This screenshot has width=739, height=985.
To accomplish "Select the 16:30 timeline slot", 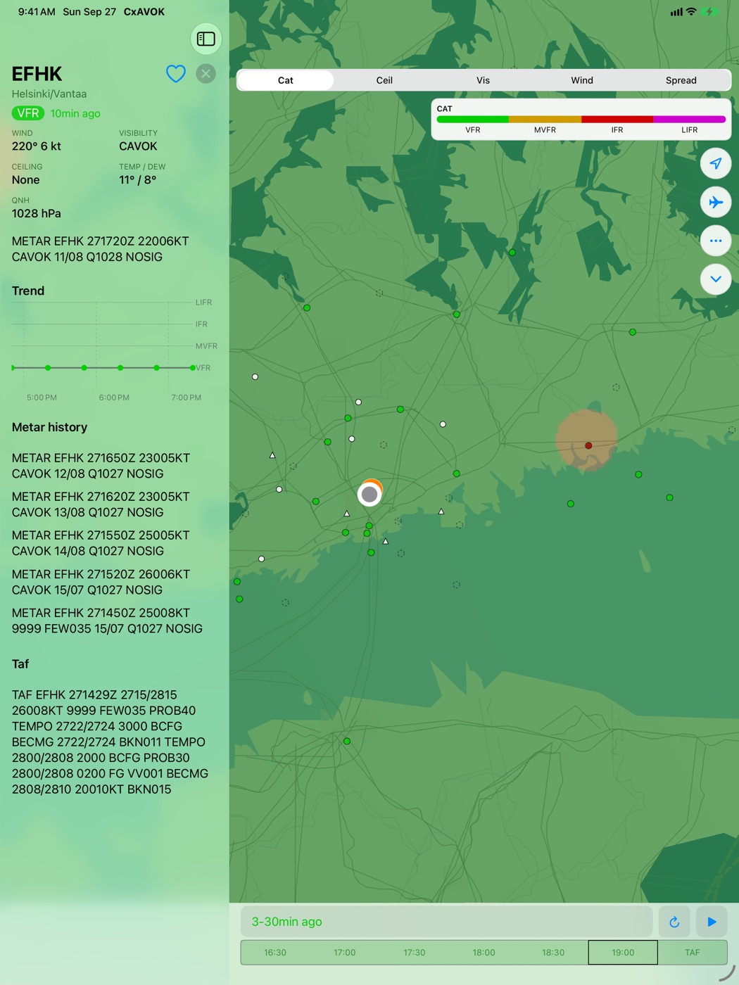I will (275, 953).
